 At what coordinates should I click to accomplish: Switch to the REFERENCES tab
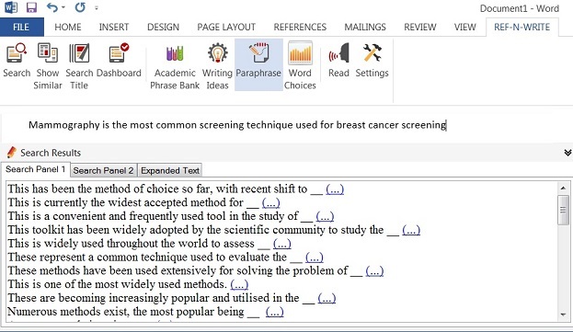(300, 27)
